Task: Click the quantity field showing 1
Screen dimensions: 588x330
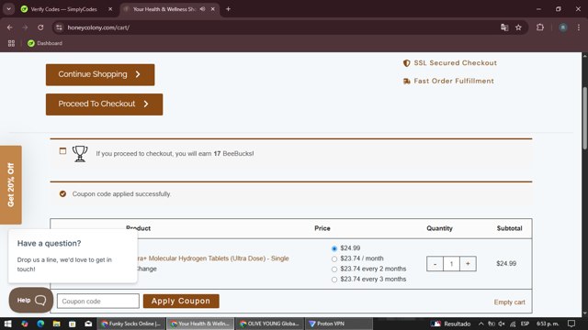Action: point(451,264)
